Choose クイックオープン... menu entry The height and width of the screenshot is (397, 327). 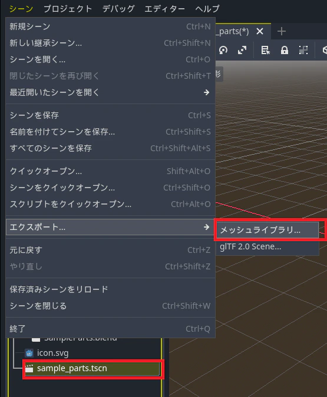point(110,171)
